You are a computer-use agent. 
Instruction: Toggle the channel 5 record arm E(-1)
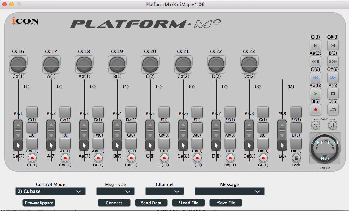pos(164,158)
